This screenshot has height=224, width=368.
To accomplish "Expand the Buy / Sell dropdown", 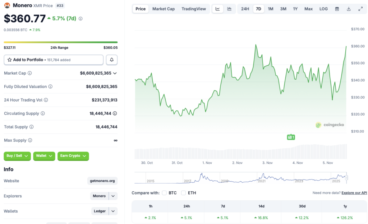I will (17, 156).
